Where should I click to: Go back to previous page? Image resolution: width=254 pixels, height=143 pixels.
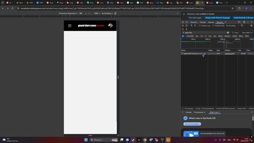3,8
